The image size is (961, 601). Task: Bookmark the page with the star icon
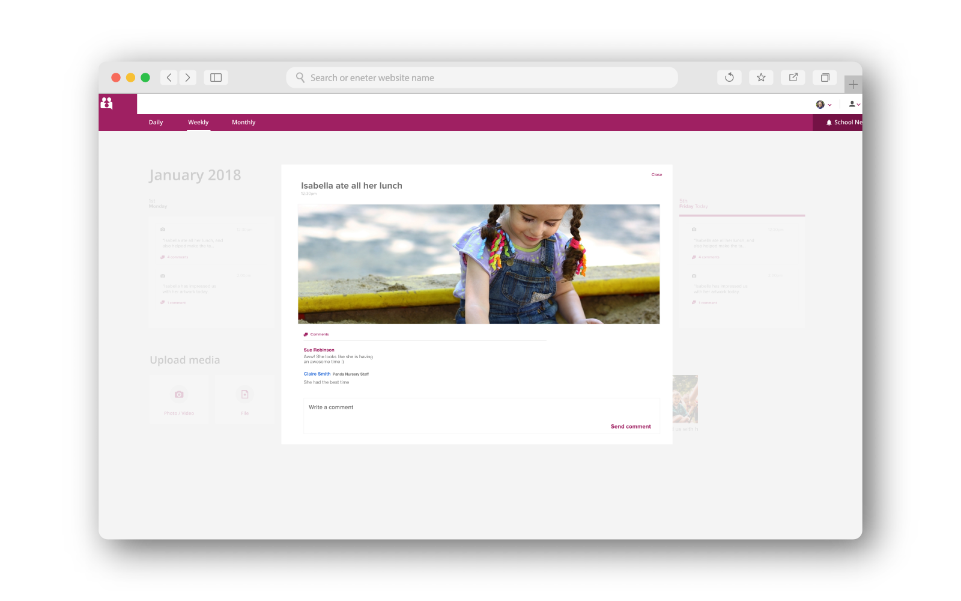pyautogui.click(x=761, y=77)
